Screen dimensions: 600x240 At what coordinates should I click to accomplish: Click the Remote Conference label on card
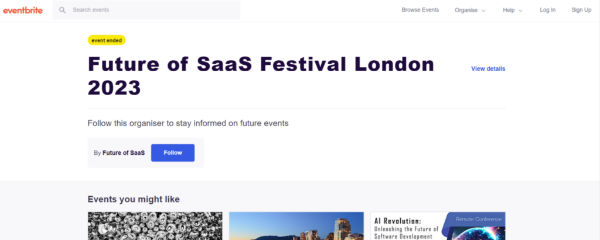[478, 219]
